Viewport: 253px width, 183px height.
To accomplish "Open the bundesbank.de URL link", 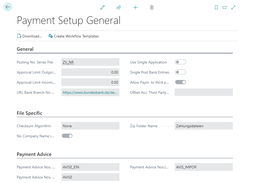I will (x=90, y=92).
